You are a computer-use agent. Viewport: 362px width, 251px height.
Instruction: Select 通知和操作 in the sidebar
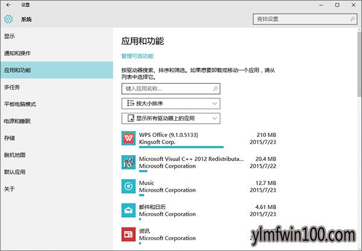click(57, 53)
